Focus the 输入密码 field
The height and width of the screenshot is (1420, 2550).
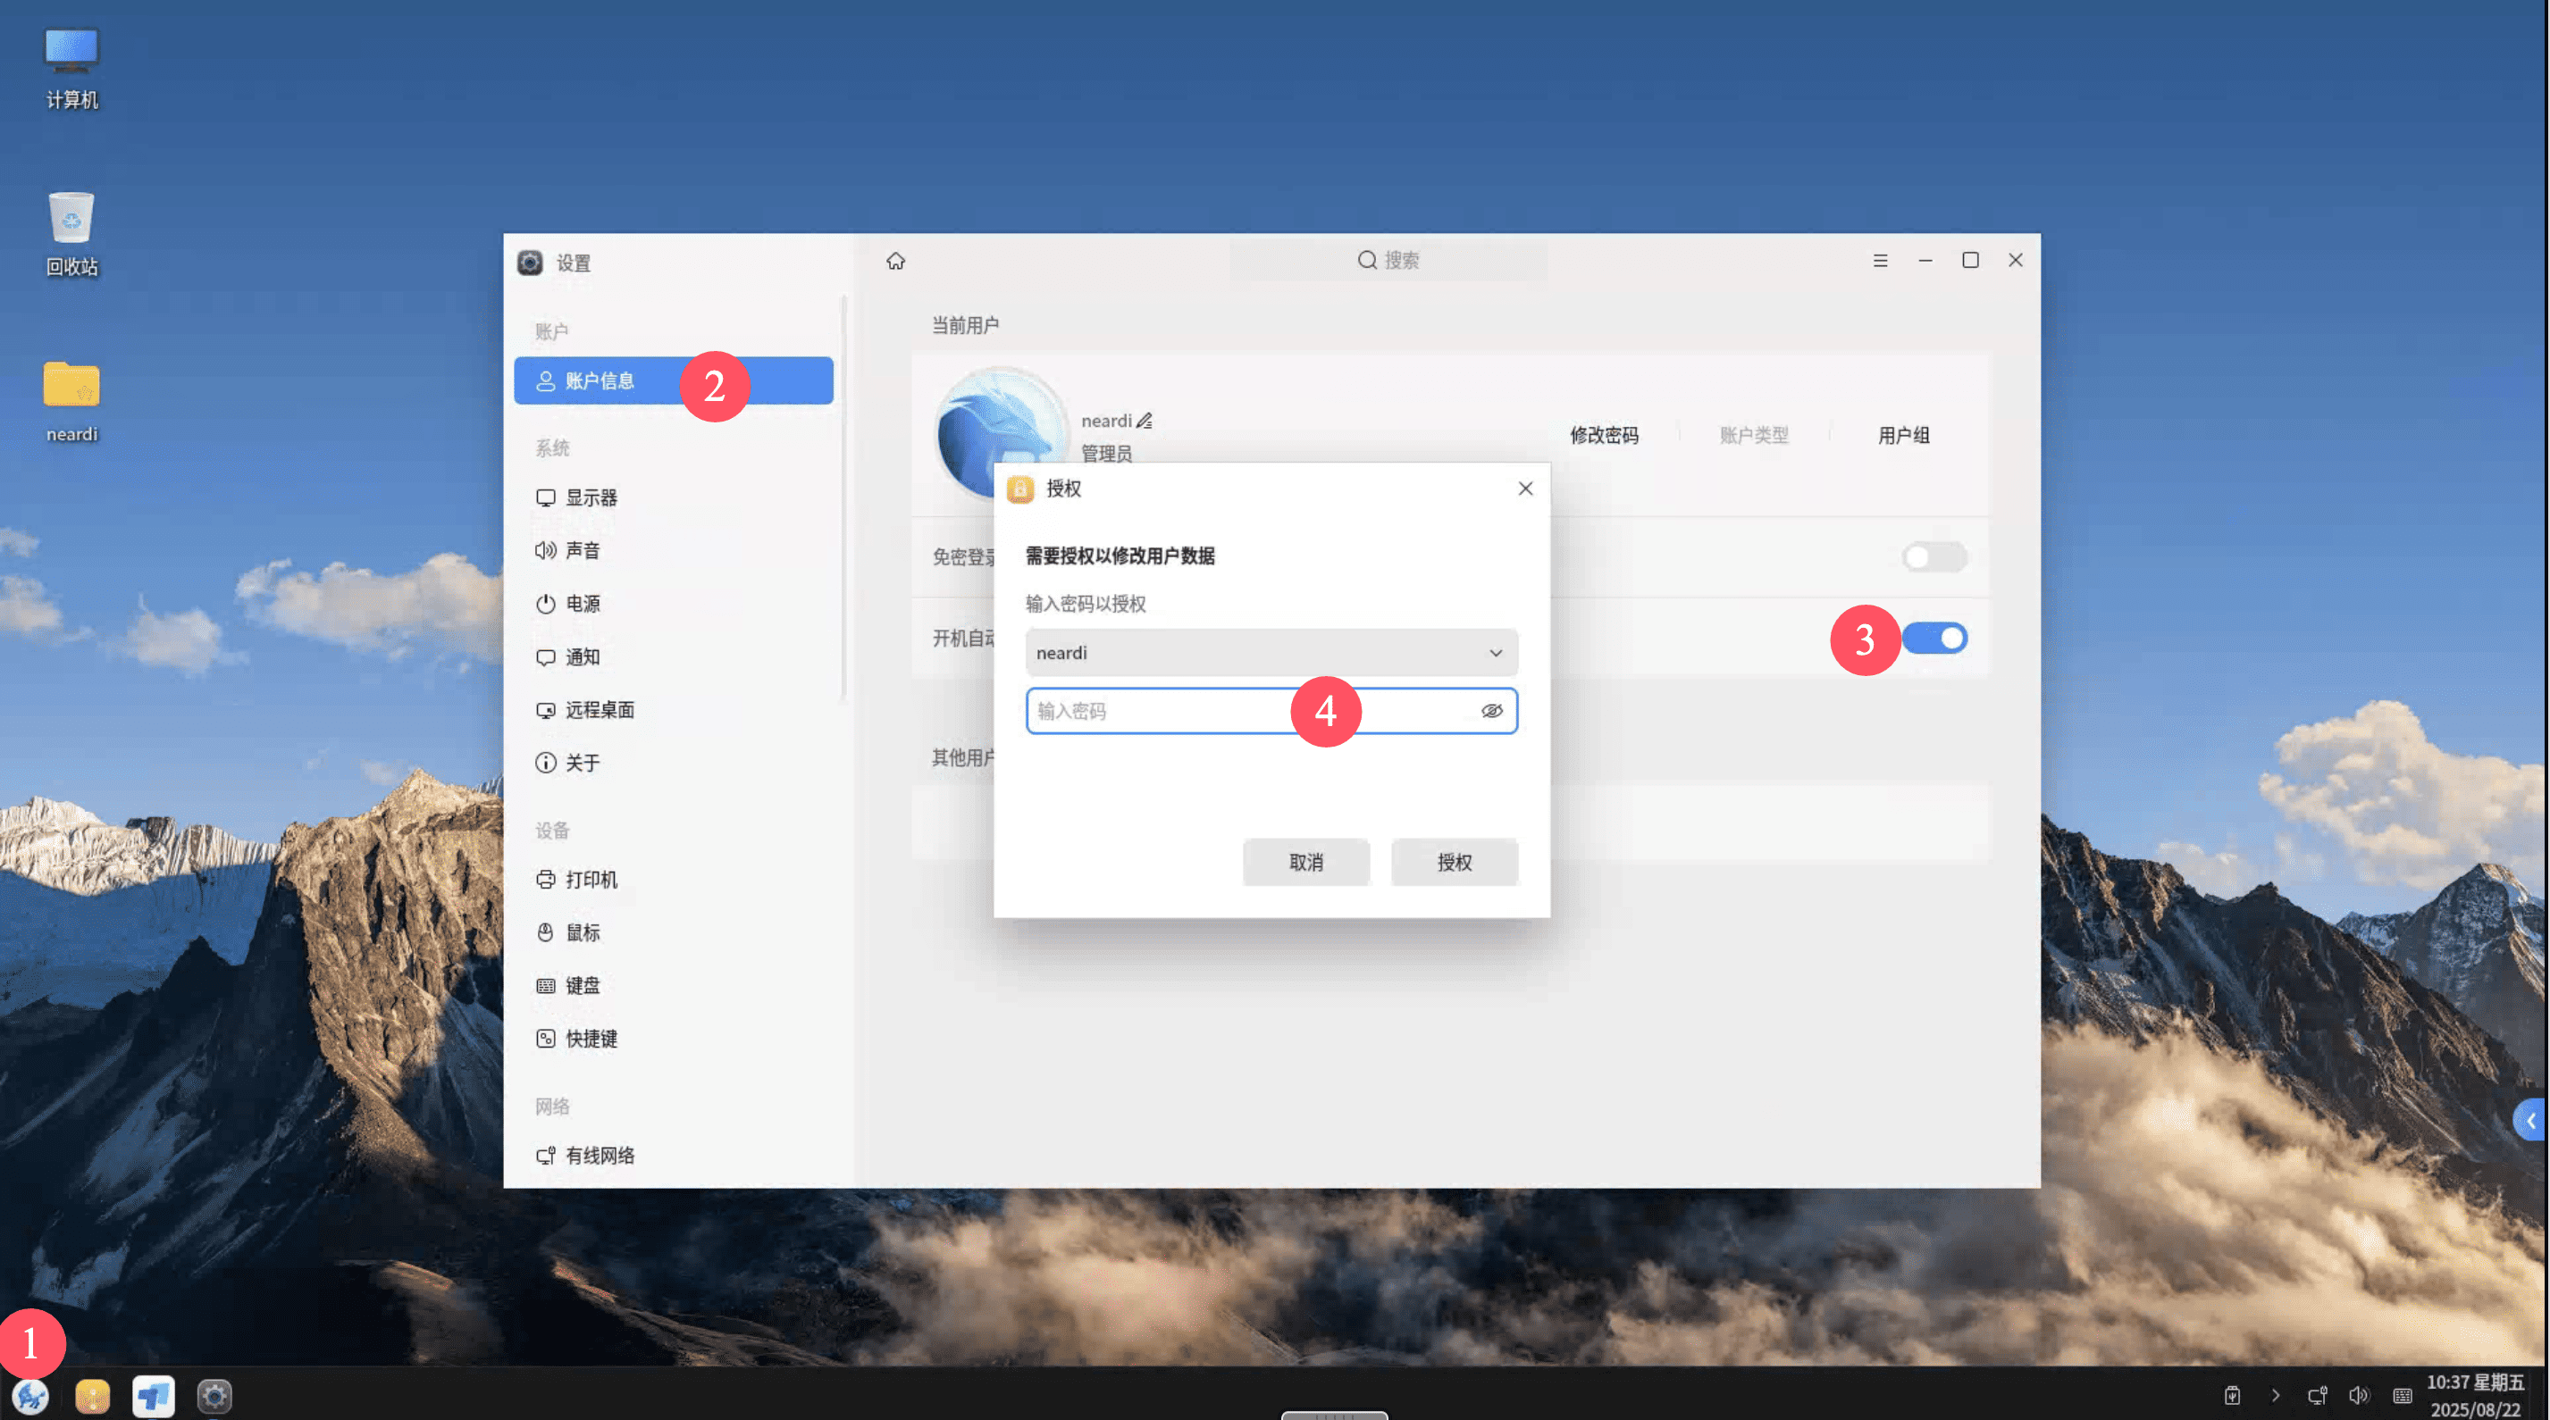[1271, 711]
